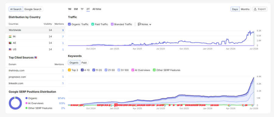This screenshot has height=117, width=274.
Task: Toggle the 21-50 positions checkbox
Action: click(x=106, y=70)
